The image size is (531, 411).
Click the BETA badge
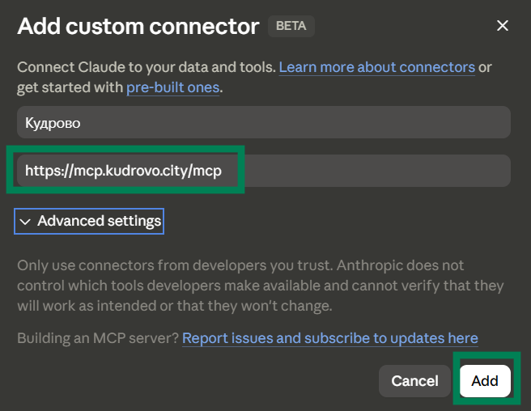(x=291, y=26)
